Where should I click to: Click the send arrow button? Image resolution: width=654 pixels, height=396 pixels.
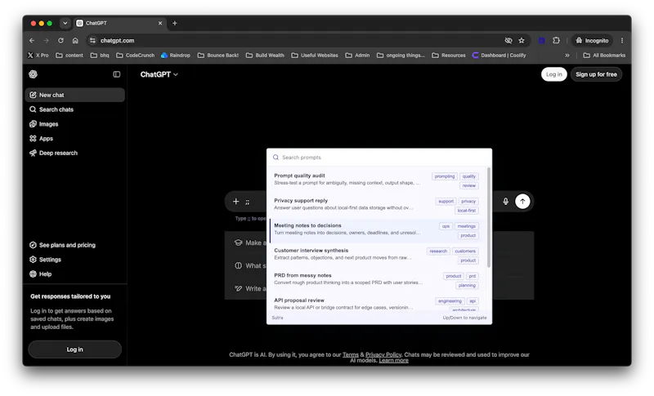pyautogui.click(x=522, y=201)
